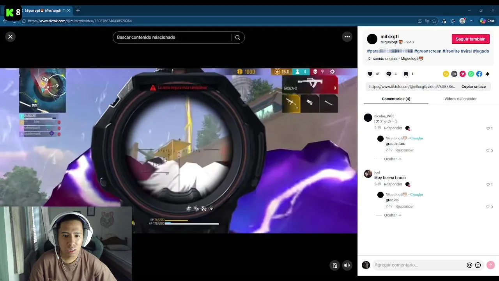Open joel's profile avatar
Screen dimensions: 499x281
coord(368,174)
